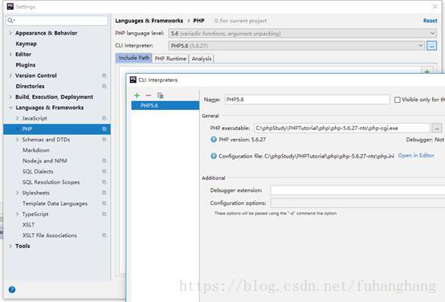Add include path with green plus
This screenshot has width=445, height=302.
427,71
